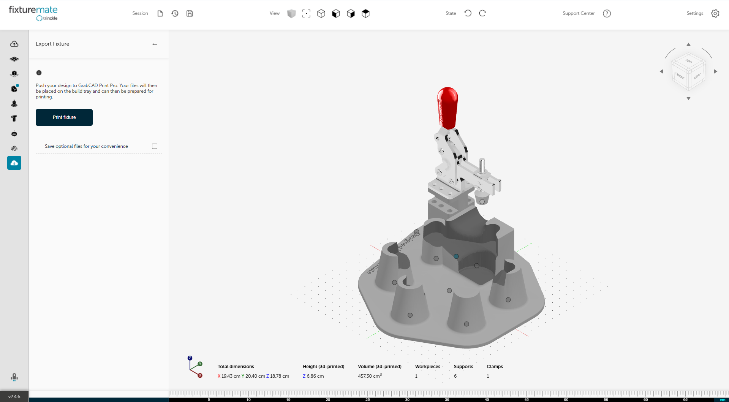The image size is (729, 402).
Task: Open the upload part tool in the sidebar
Action: click(14, 44)
